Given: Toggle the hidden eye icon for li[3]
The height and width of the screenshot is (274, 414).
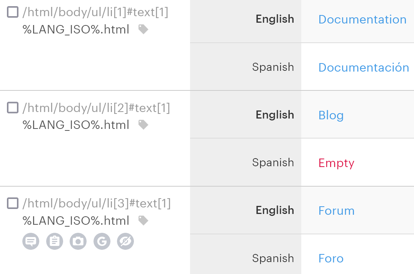Looking at the screenshot, I should [x=125, y=241].
